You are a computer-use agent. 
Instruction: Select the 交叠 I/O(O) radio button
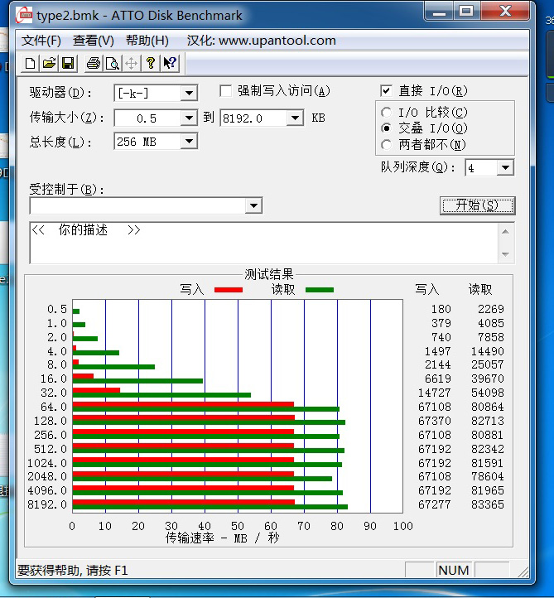click(386, 128)
